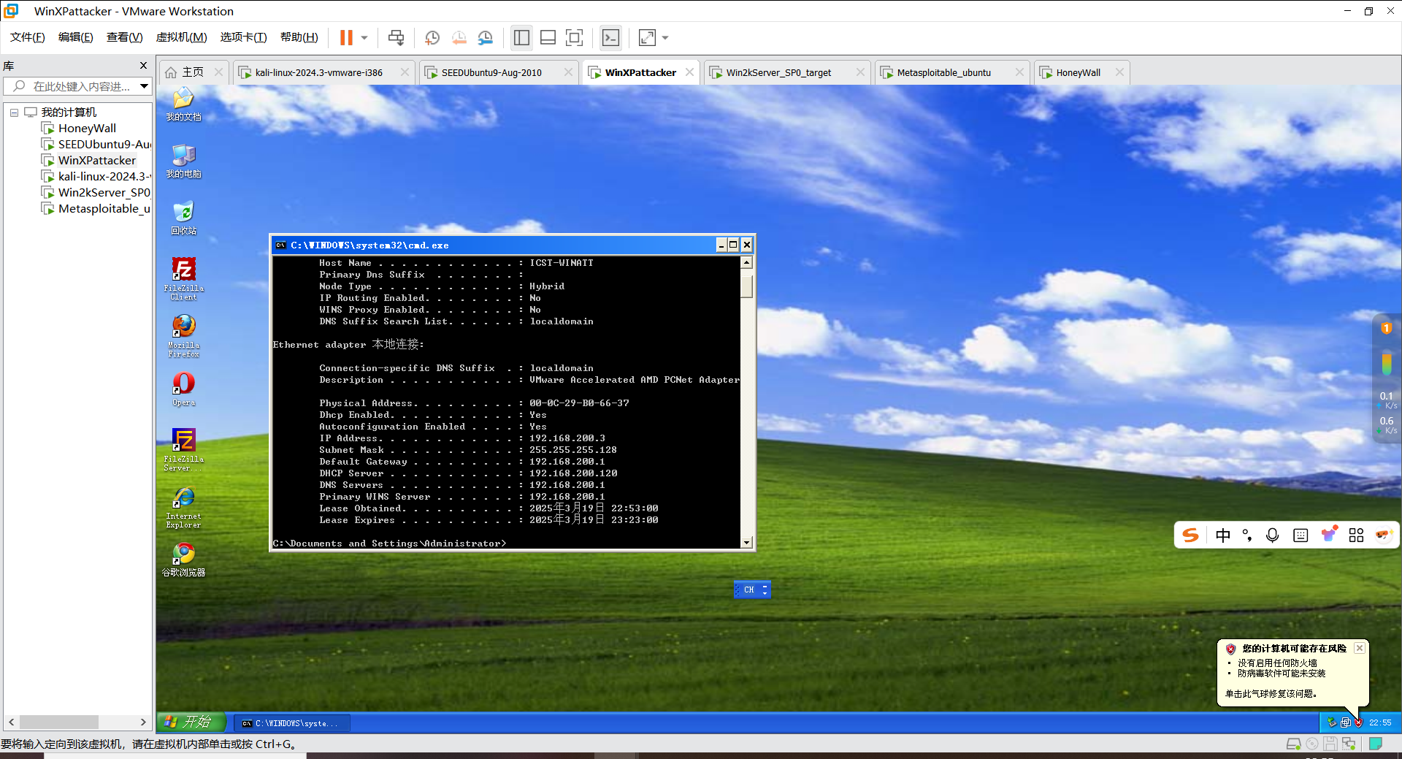Toggle the library sidebar view button
Image resolution: width=1402 pixels, height=759 pixels.
[x=521, y=38]
